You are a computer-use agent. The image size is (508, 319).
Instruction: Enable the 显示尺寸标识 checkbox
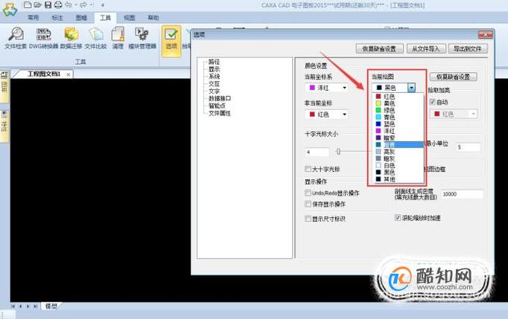[308, 219]
